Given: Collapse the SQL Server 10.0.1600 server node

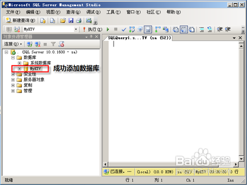Looking at the screenshot, I should click(x=6, y=52).
